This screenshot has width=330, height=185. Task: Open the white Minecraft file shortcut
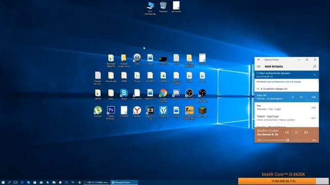tap(137, 94)
